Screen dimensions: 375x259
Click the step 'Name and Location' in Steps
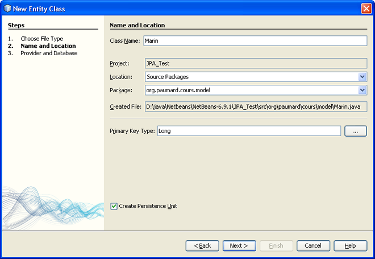coord(48,46)
